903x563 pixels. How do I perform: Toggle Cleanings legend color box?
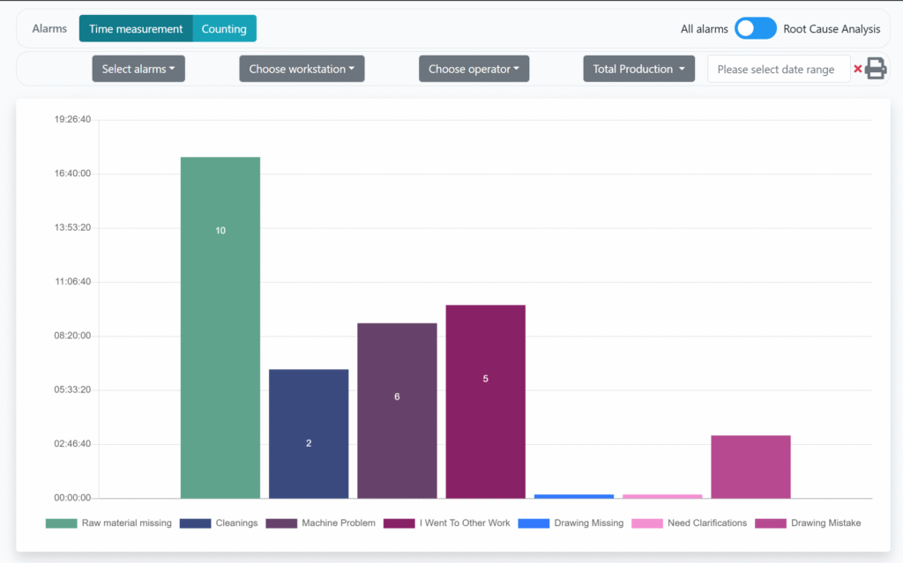(x=195, y=523)
